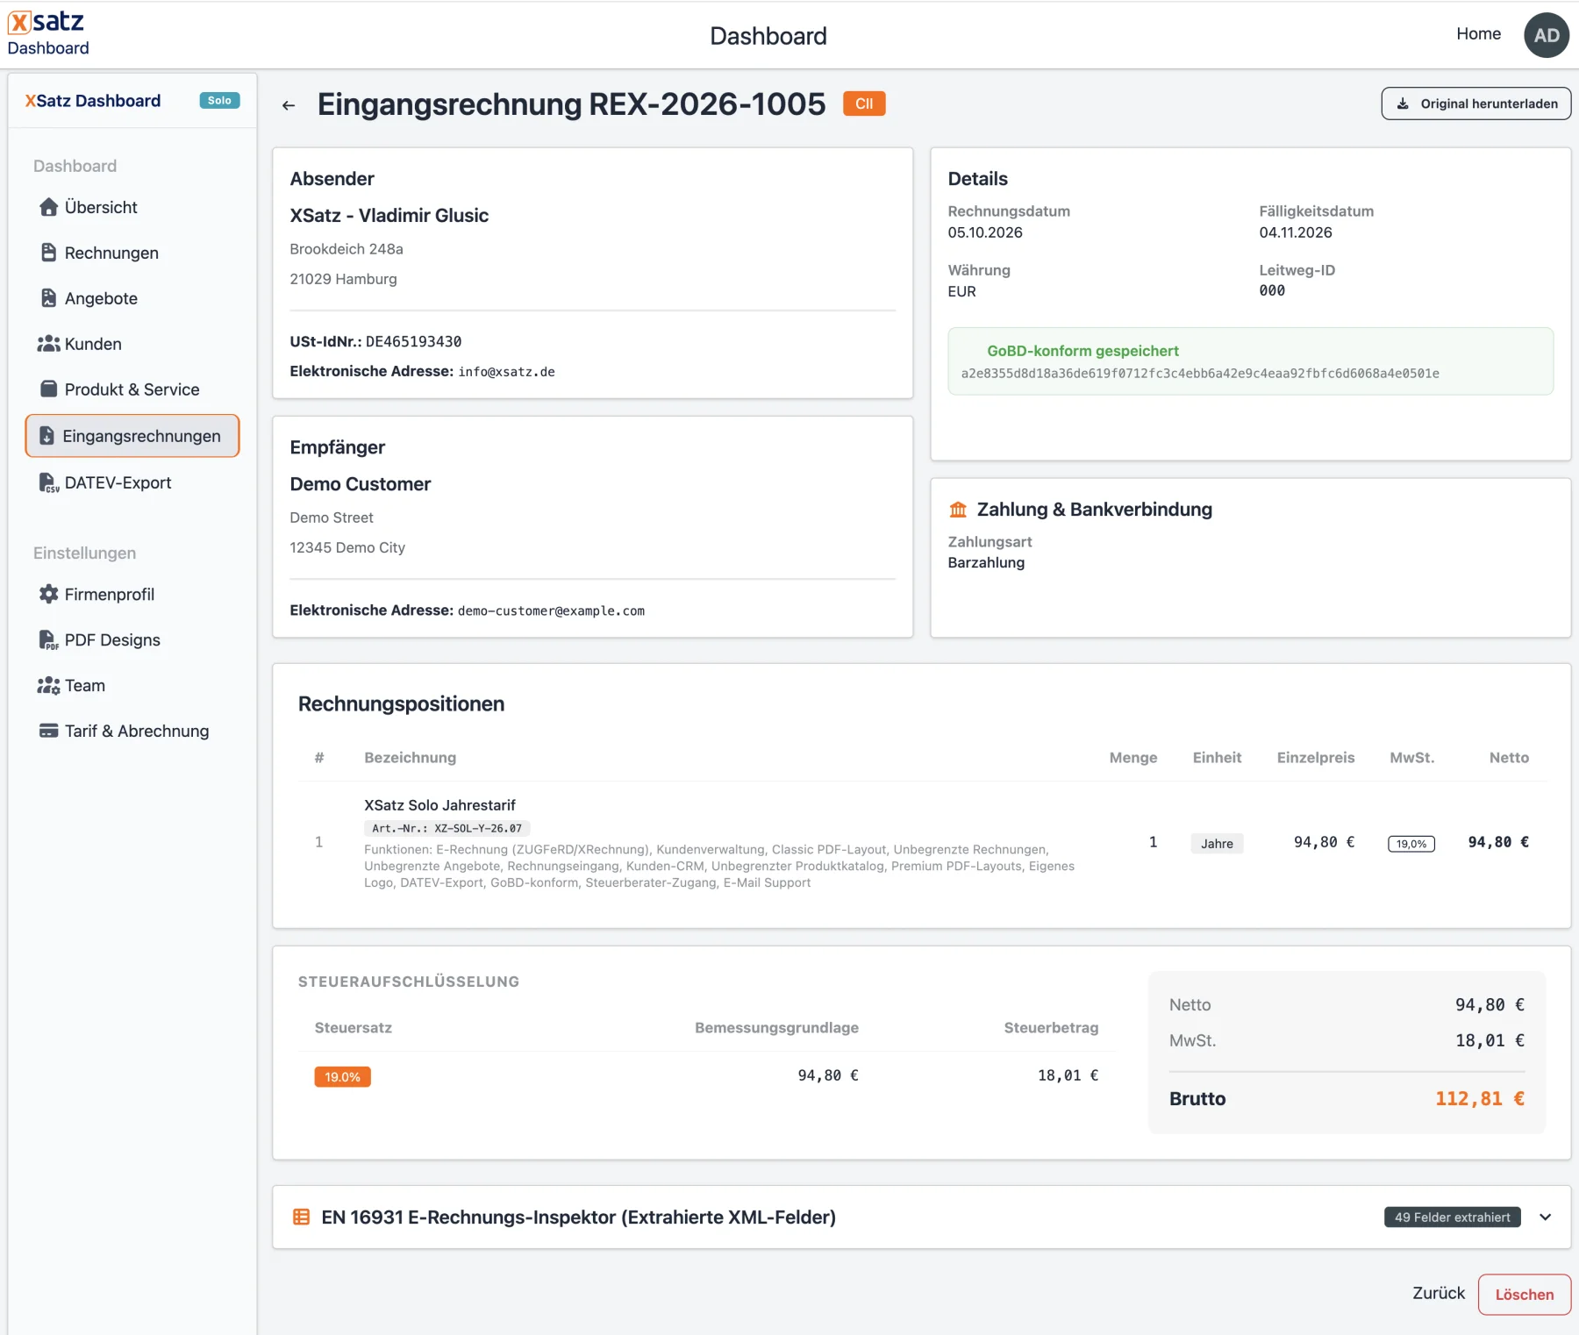Click the orange 19.0% tax rate badge
Image resolution: width=1579 pixels, height=1335 pixels.
(x=343, y=1077)
